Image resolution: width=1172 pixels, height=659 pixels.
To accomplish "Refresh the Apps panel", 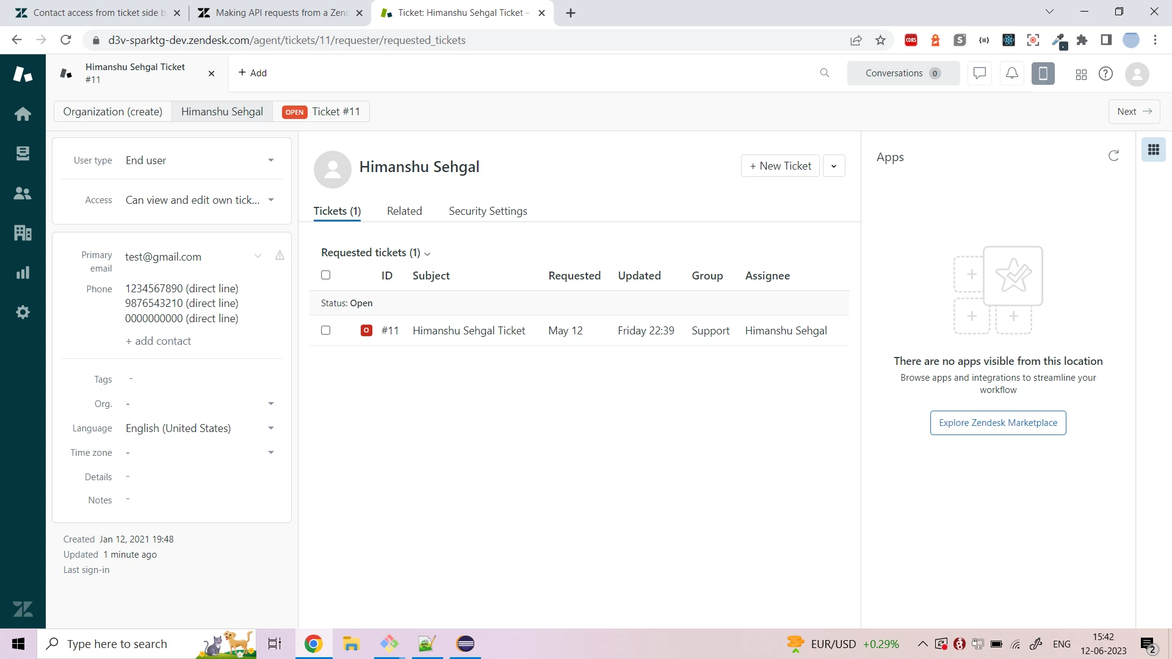I will point(1113,156).
